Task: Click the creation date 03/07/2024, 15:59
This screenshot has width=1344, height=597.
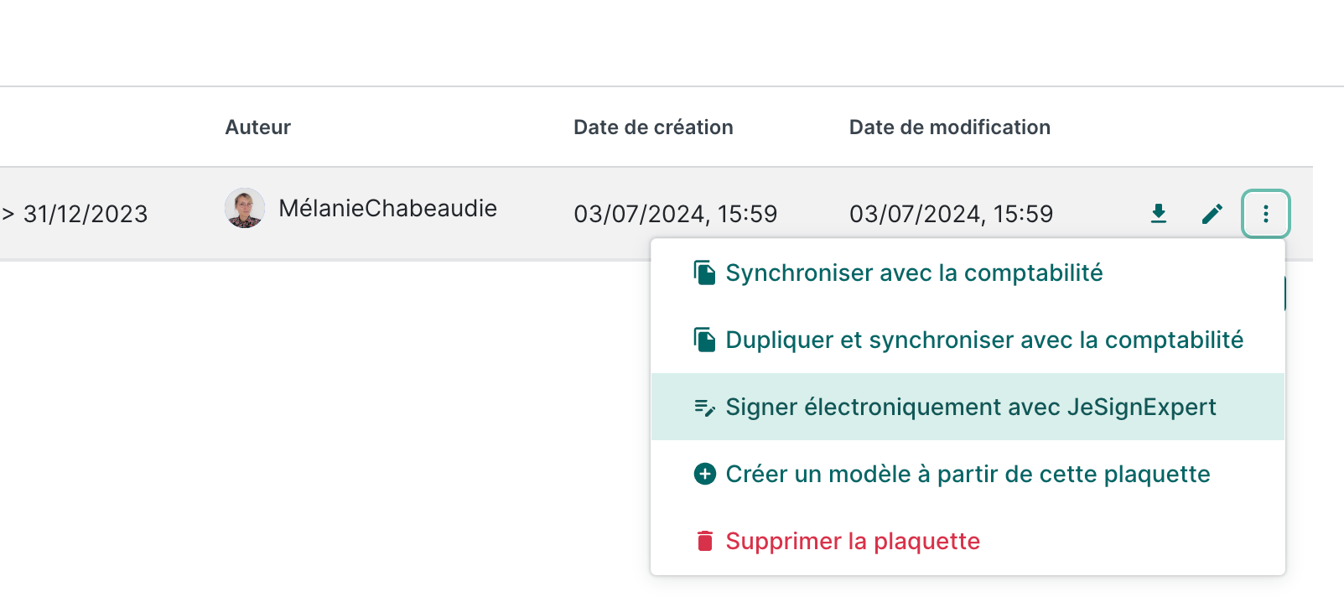Action: pyautogui.click(x=675, y=214)
